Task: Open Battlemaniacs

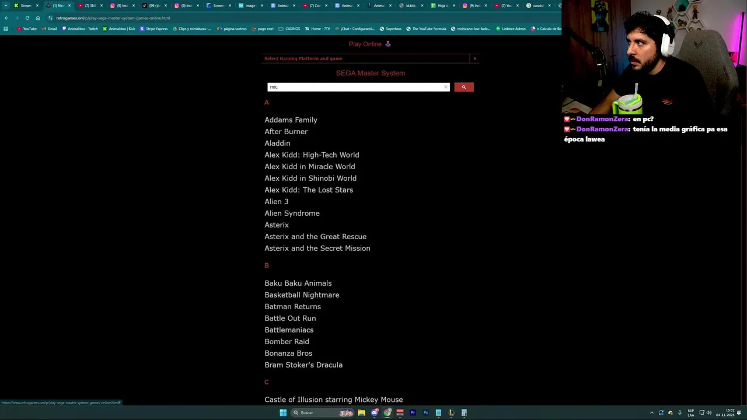Action: 289,330
